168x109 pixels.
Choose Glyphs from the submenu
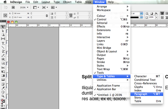click(x=147, y=87)
